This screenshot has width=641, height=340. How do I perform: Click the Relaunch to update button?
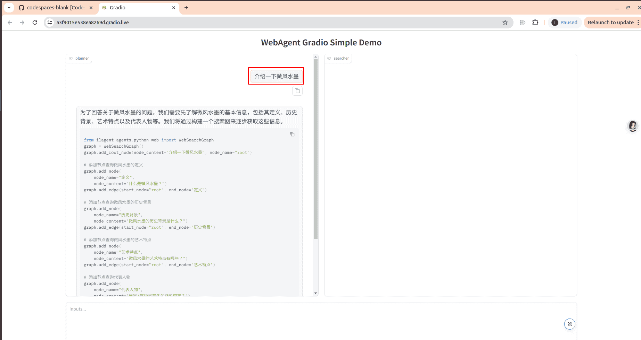(610, 23)
